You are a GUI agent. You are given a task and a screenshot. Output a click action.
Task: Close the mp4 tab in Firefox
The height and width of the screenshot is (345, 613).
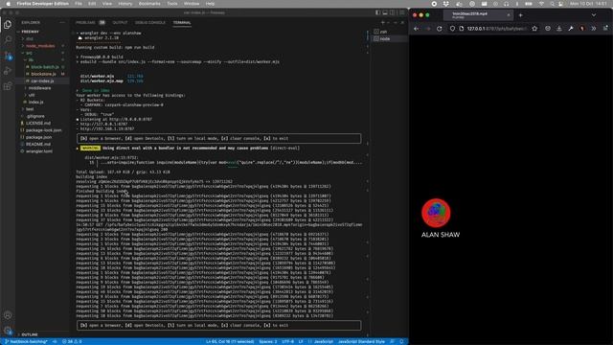click(x=509, y=15)
